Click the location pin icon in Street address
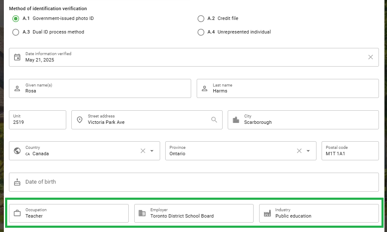Image resolution: width=387 pixels, height=232 pixels. coord(79,120)
